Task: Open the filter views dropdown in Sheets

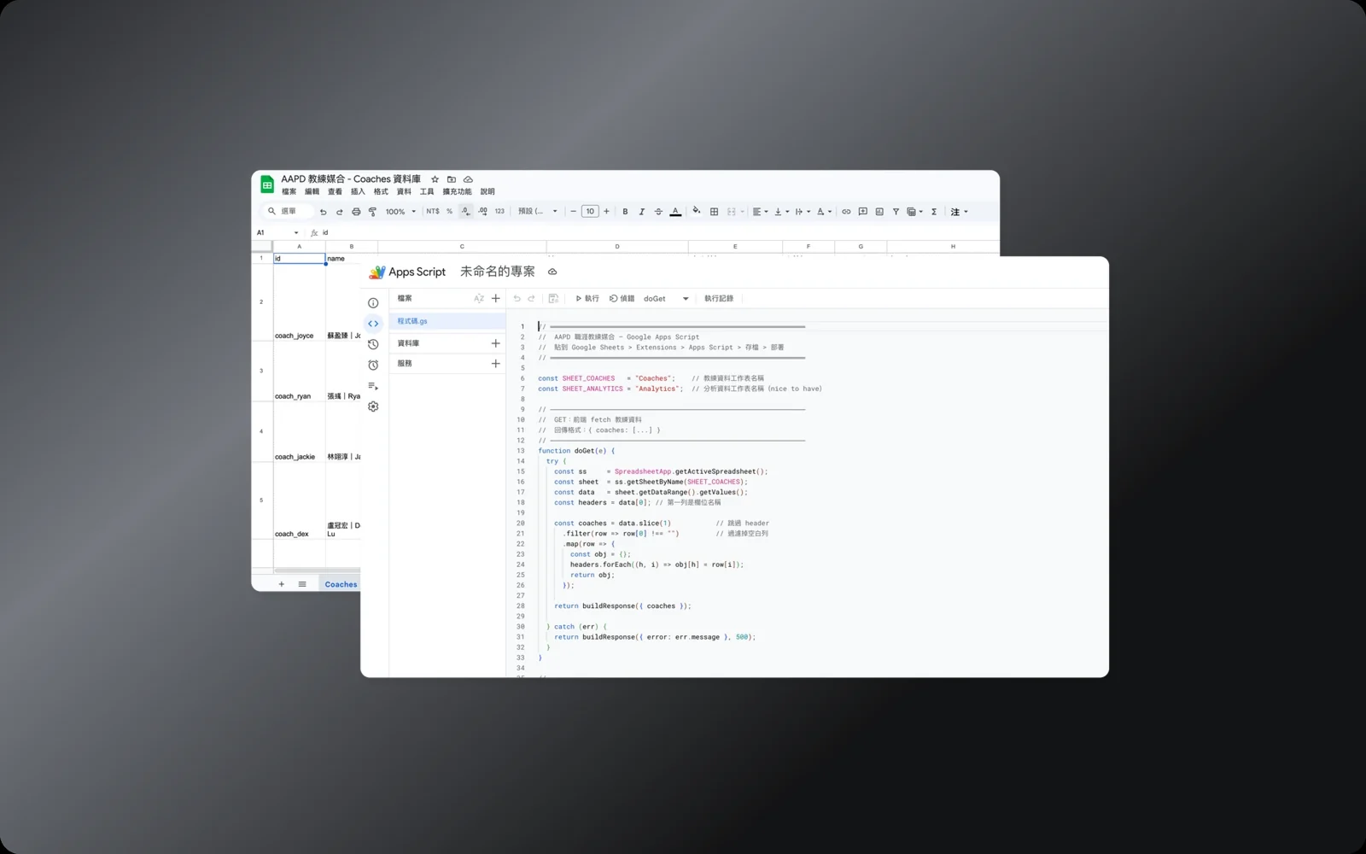Action: (x=914, y=212)
